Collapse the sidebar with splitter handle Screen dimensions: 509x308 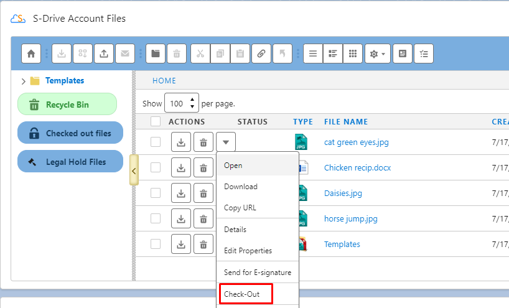134,171
